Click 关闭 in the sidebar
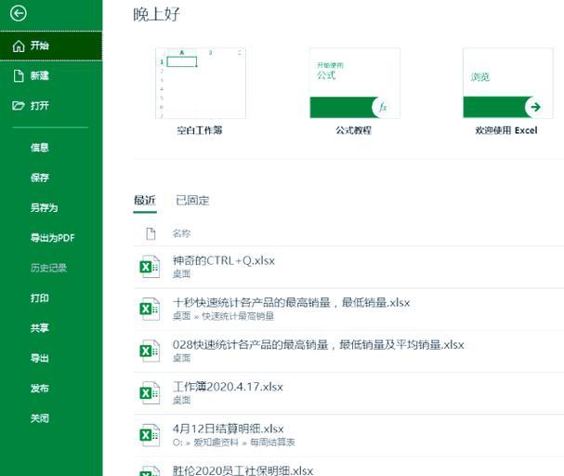 pos(40,418)
